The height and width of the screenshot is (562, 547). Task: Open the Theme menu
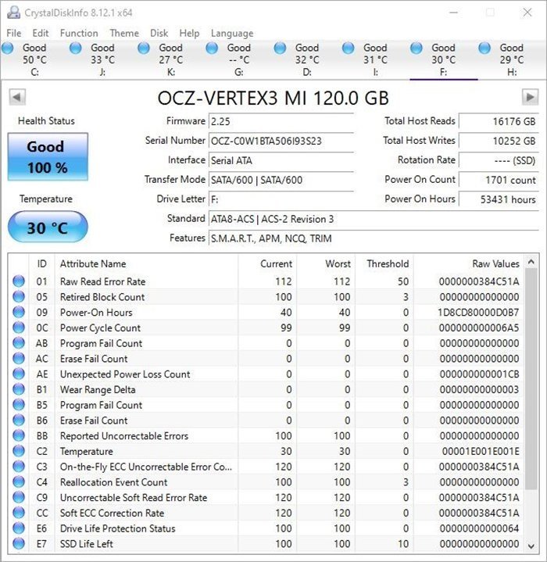click(124, 34)
